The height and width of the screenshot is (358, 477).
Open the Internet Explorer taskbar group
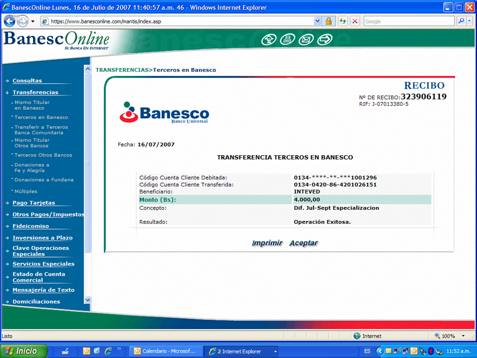point(240,352)
